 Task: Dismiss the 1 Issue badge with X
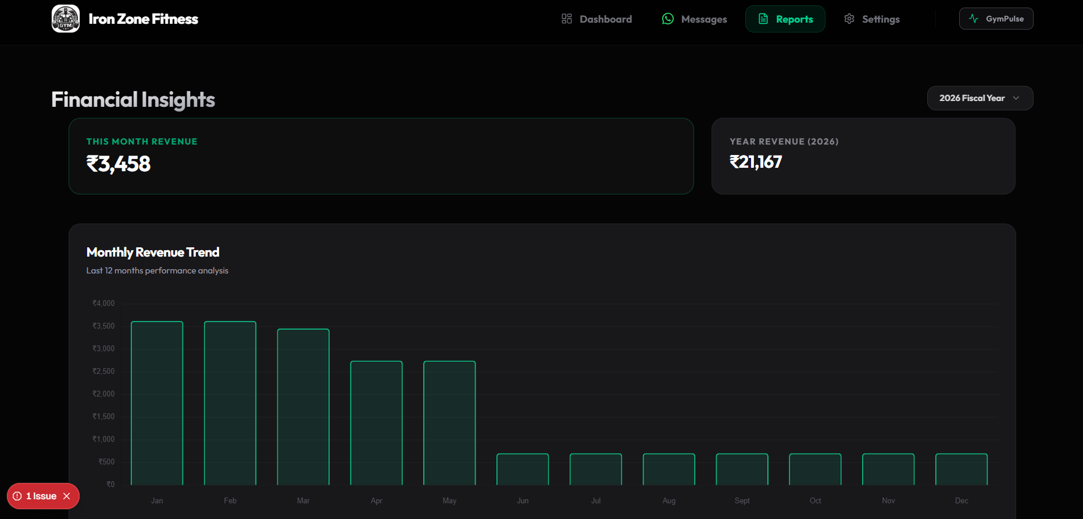click(67, 496)
